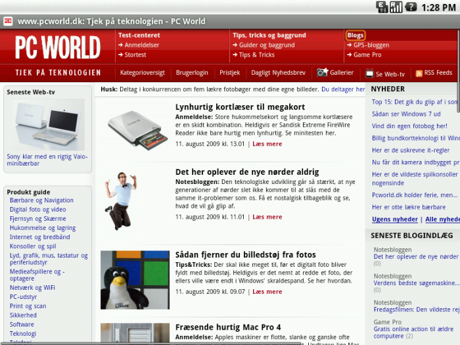This screenshot has width=460, height=345.
Task: Click Du deltager her contest link
Action: (x=343, y=89)
